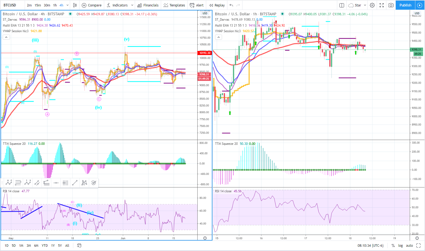
Task: Select the horizontal line drawing tool
Action: 56,183
